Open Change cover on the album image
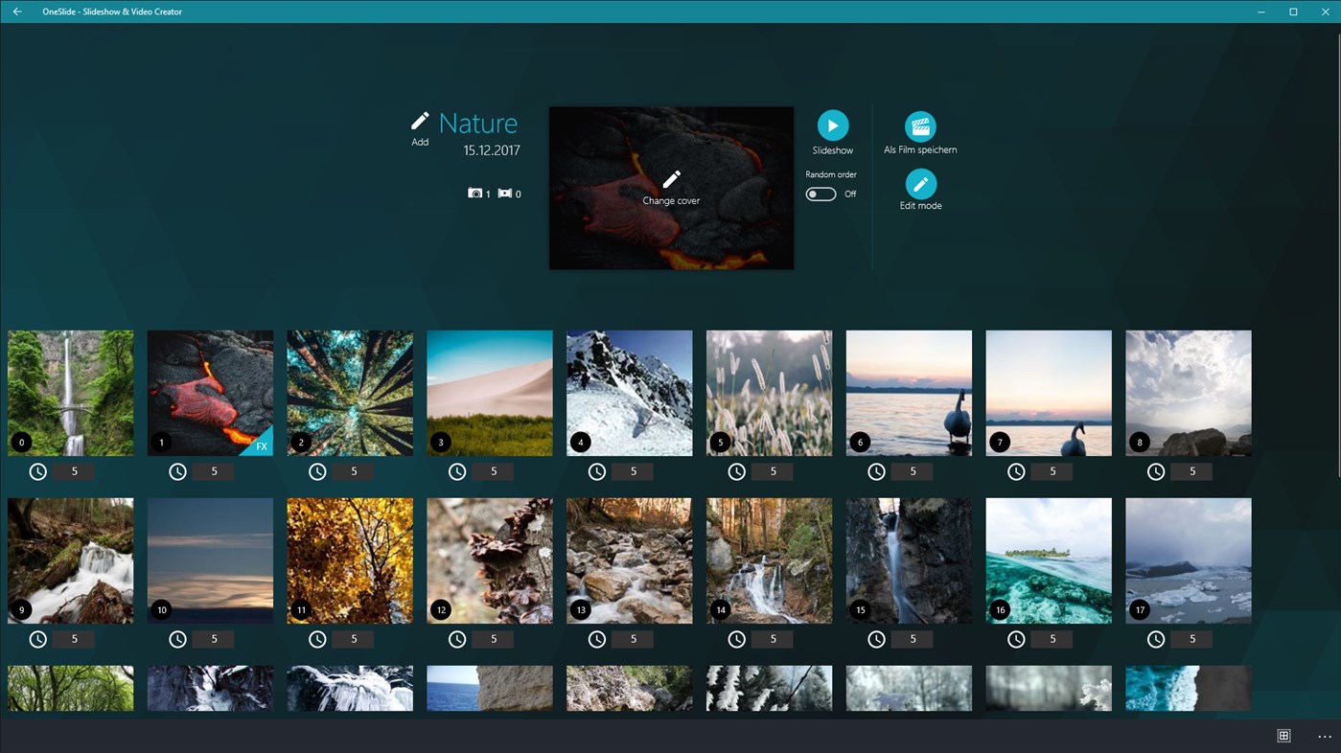Viewport: 1341px width, 753px height. tap(670, 188)
